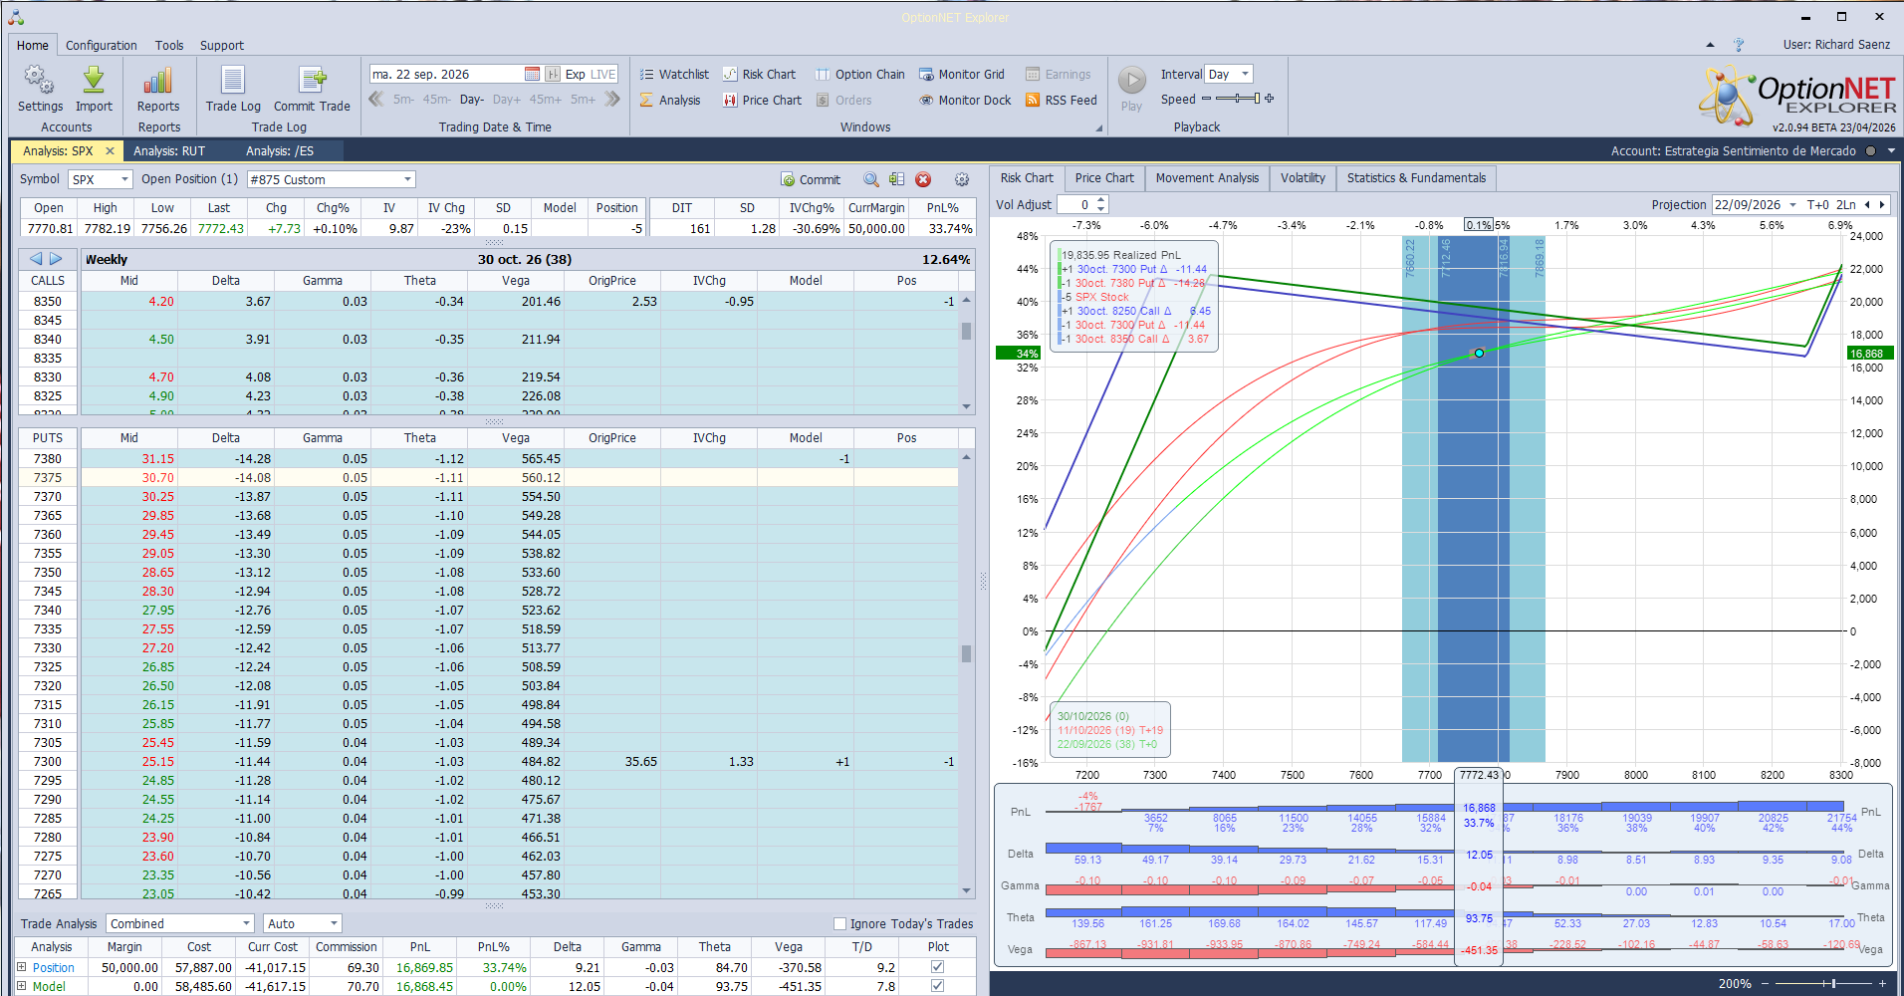Open the calendar date picker icon
Image resolution: width=1904 pixels, height=996 pixels.
click(x=533, y=75)
